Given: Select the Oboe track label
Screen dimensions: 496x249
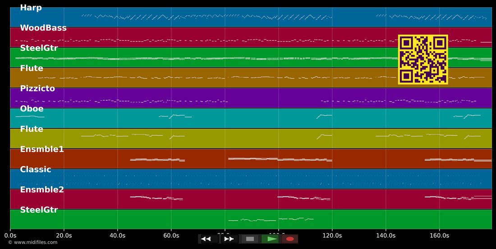Looking at the screenshot, I should (32, 108).
